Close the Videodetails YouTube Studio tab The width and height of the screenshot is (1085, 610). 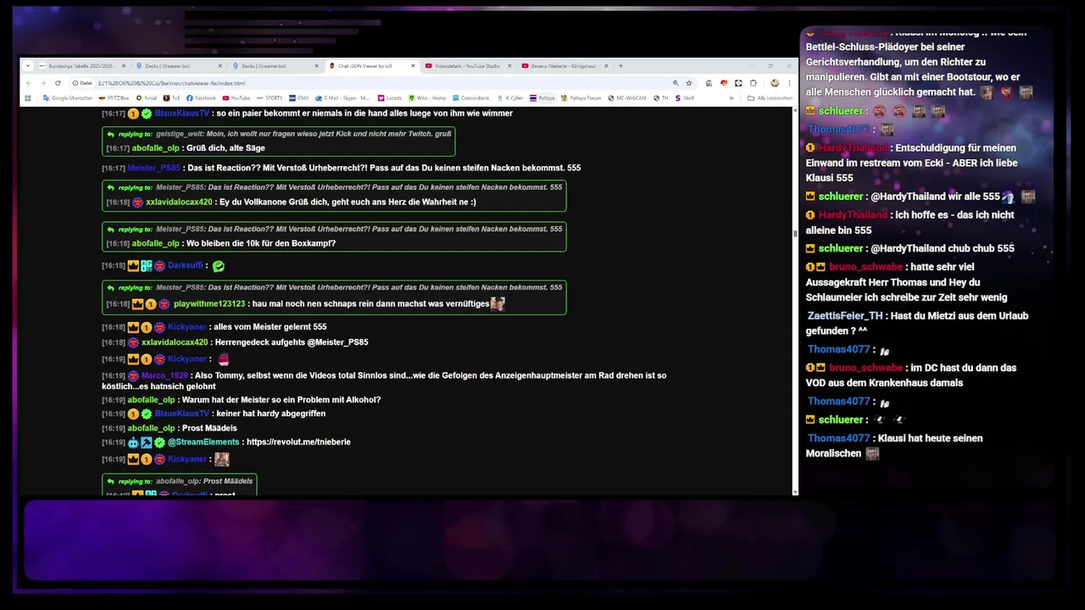pos(510,66)
